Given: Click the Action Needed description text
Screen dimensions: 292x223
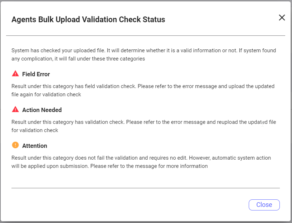Looking at the screenshot, I should tap(143, 126).
